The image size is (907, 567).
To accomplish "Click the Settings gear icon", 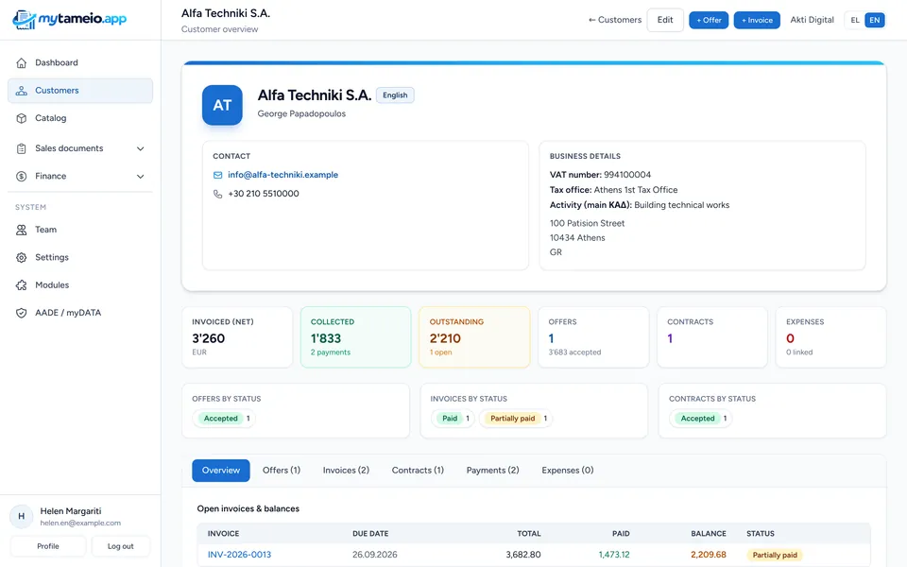I will pyautogui.click(x=22, y=257).
